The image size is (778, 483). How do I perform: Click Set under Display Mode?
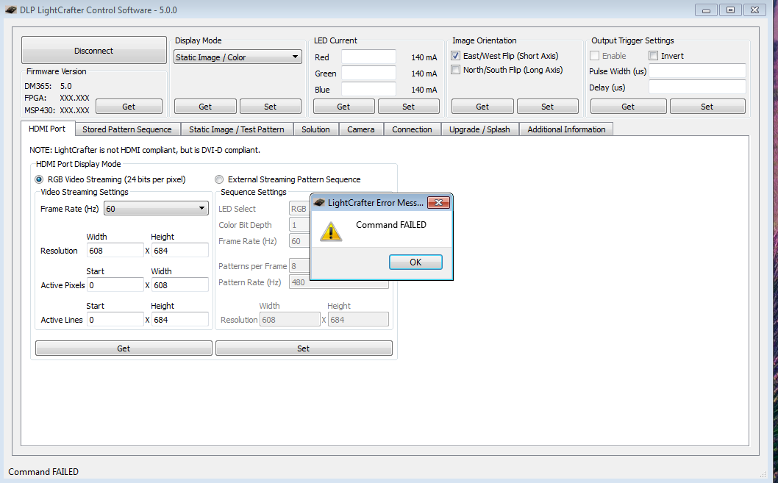[x=271, y=106]
